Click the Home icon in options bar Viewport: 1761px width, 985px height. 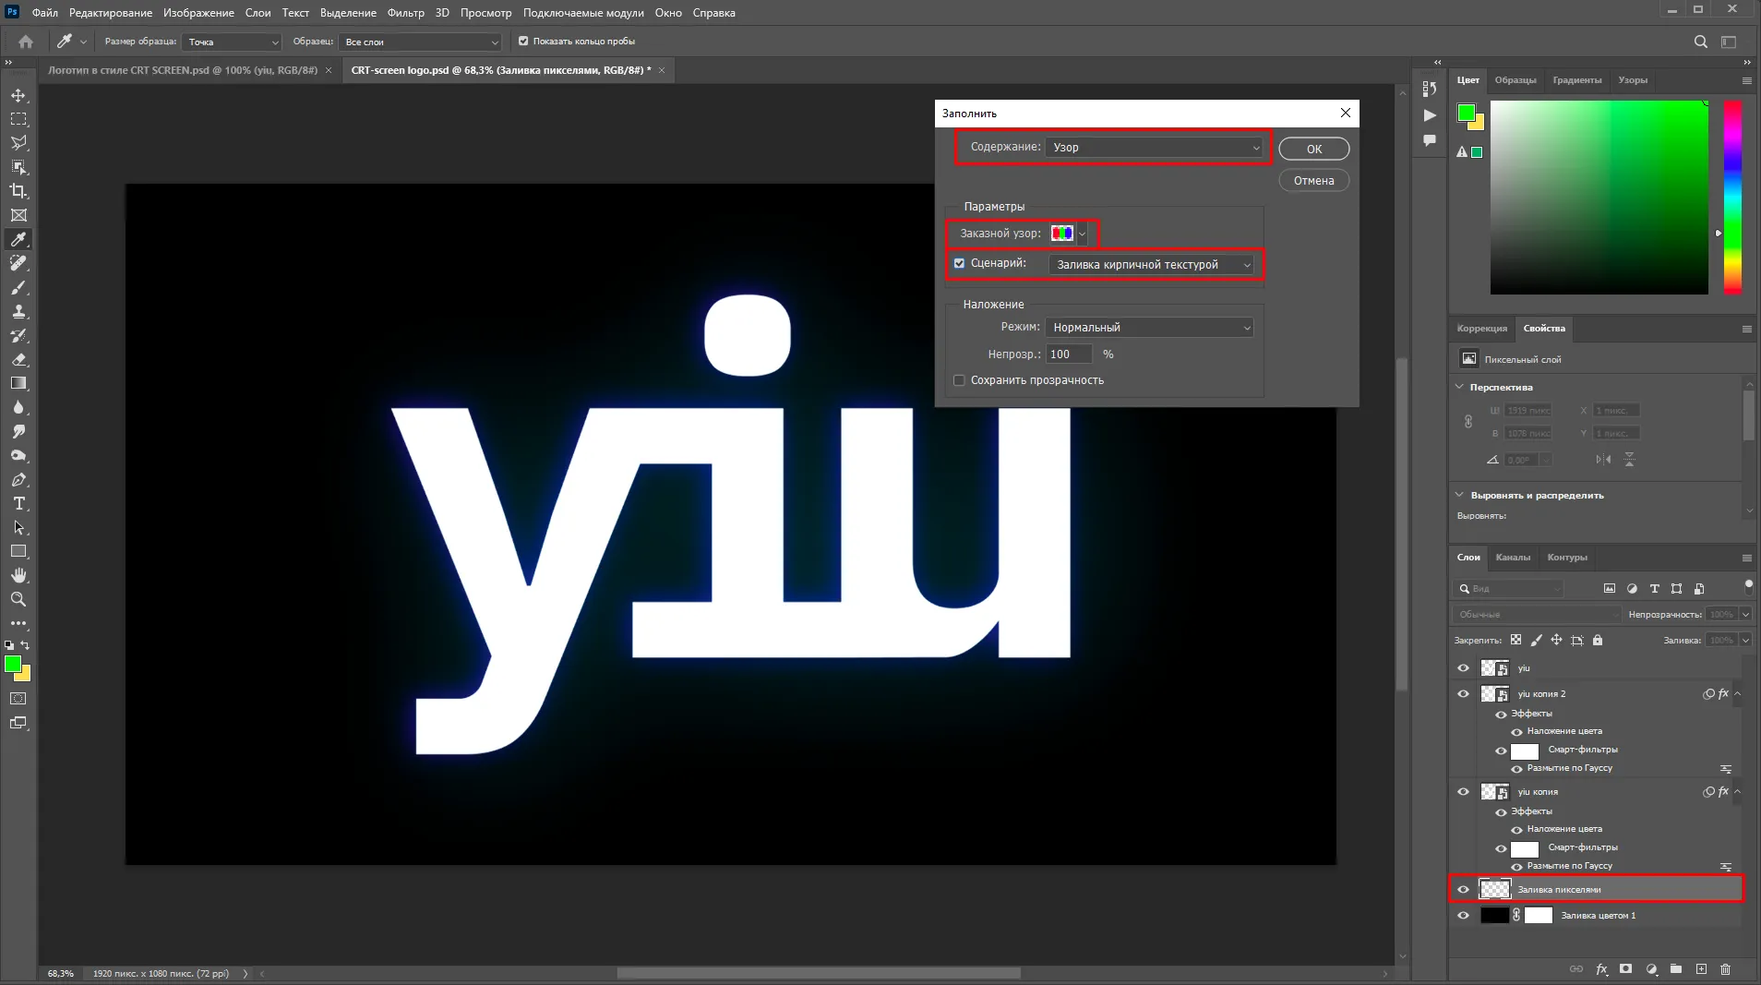tap(26, 42)
